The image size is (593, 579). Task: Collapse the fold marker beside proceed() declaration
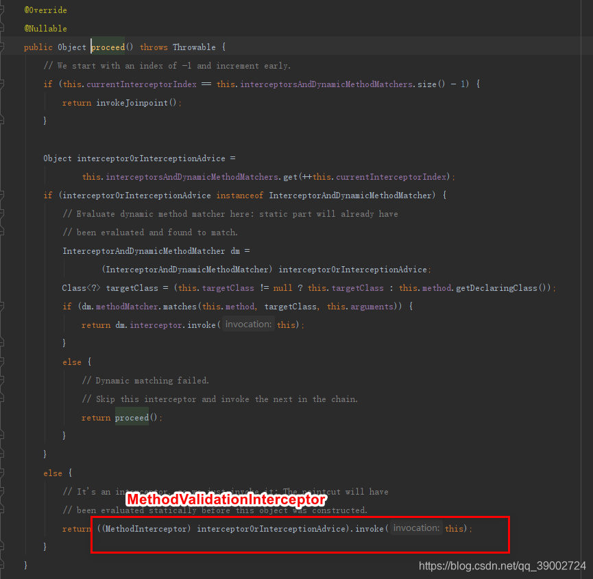point(1,47)
